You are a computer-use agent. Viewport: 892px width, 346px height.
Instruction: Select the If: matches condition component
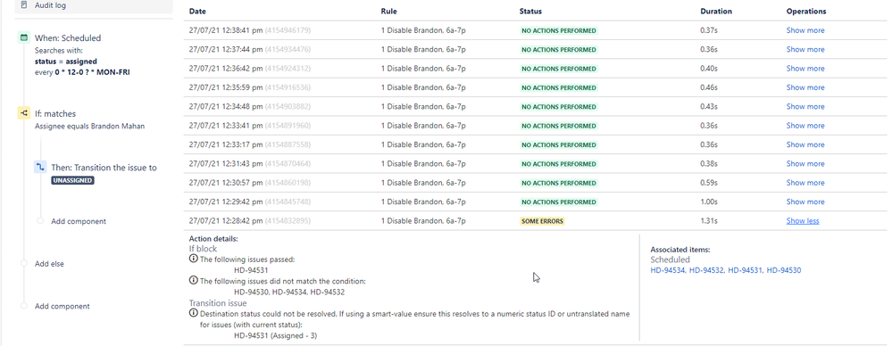click(55, 113)
